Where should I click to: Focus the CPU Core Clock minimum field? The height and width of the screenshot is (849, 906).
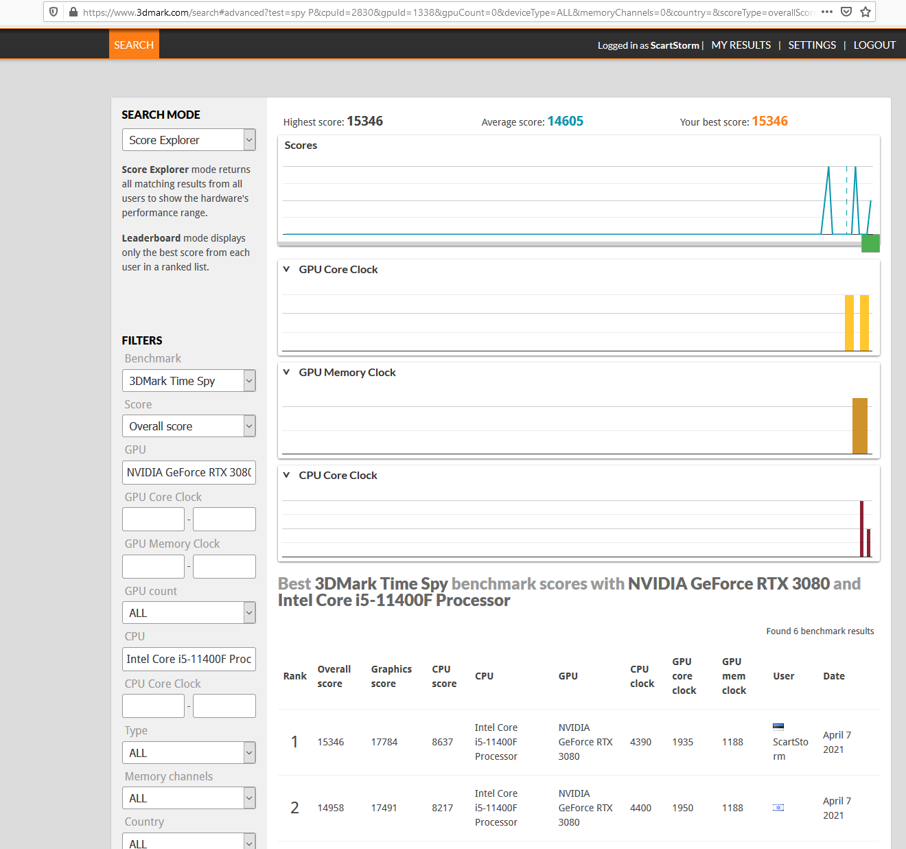[153, 706]
